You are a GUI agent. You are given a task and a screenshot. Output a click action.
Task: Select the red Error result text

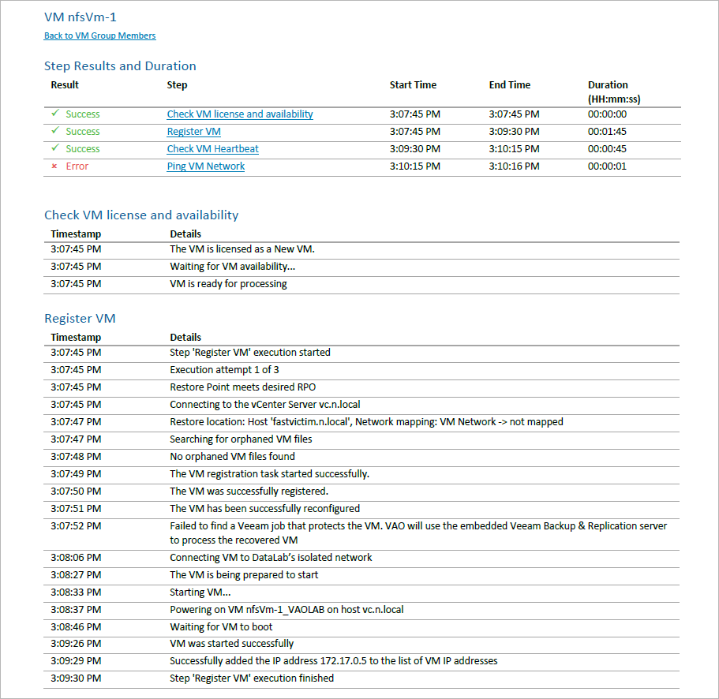(77, 166)
